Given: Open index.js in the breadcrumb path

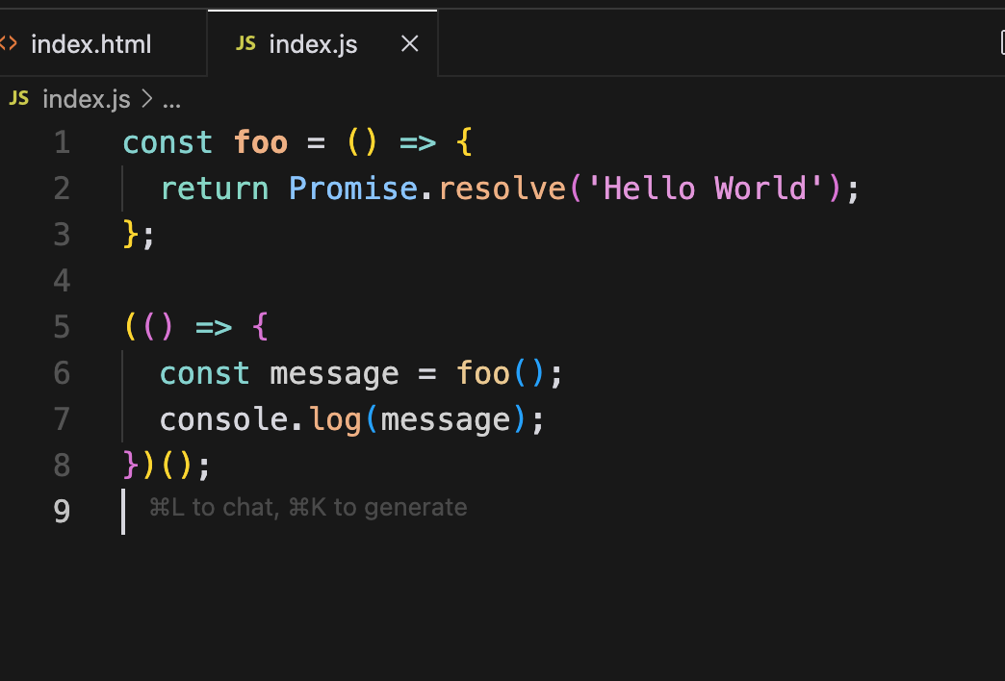Looking at the screenshot, I should [x=86, y=99].
